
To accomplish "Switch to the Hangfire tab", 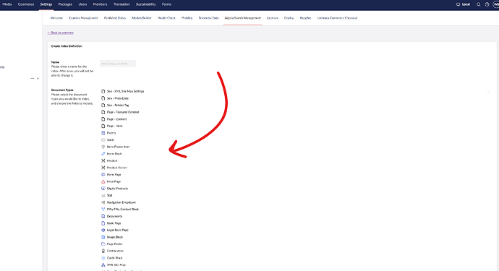I will [305, 18].
